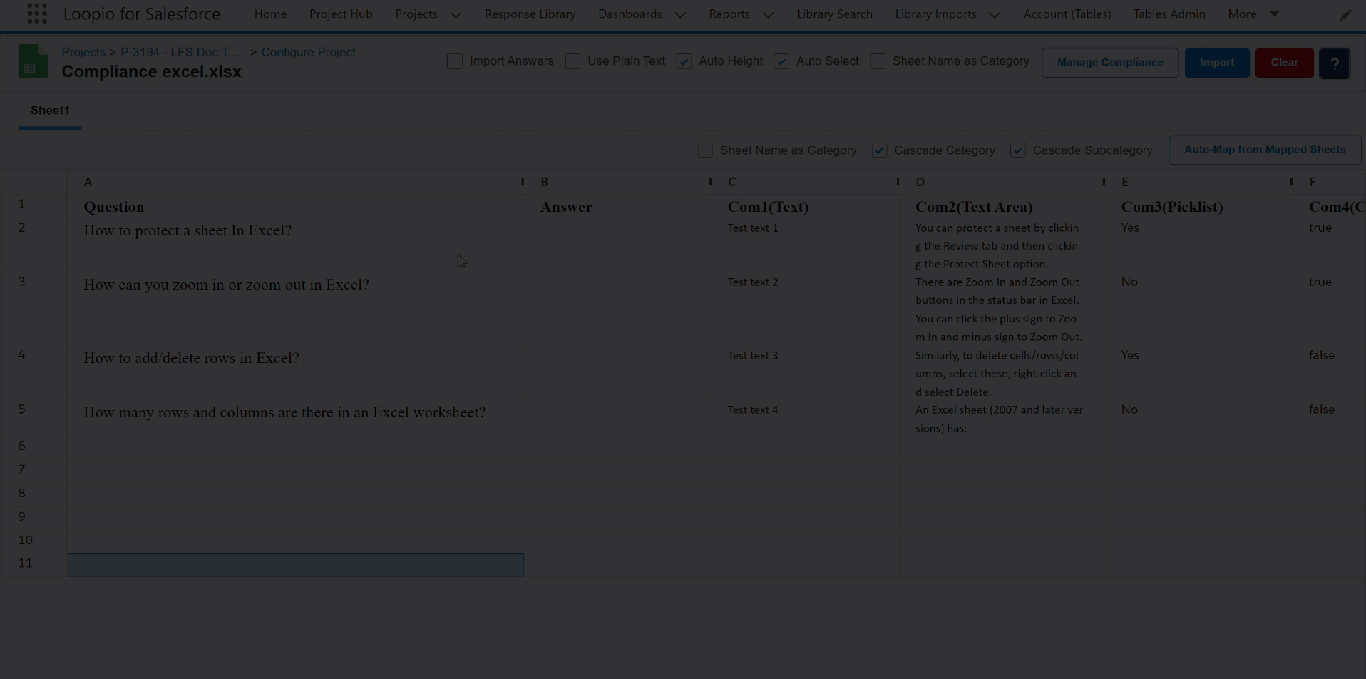The image size is (1366, 679).
Task: Expand the Reports menu chevron
Action: click(x=768, y=15)
